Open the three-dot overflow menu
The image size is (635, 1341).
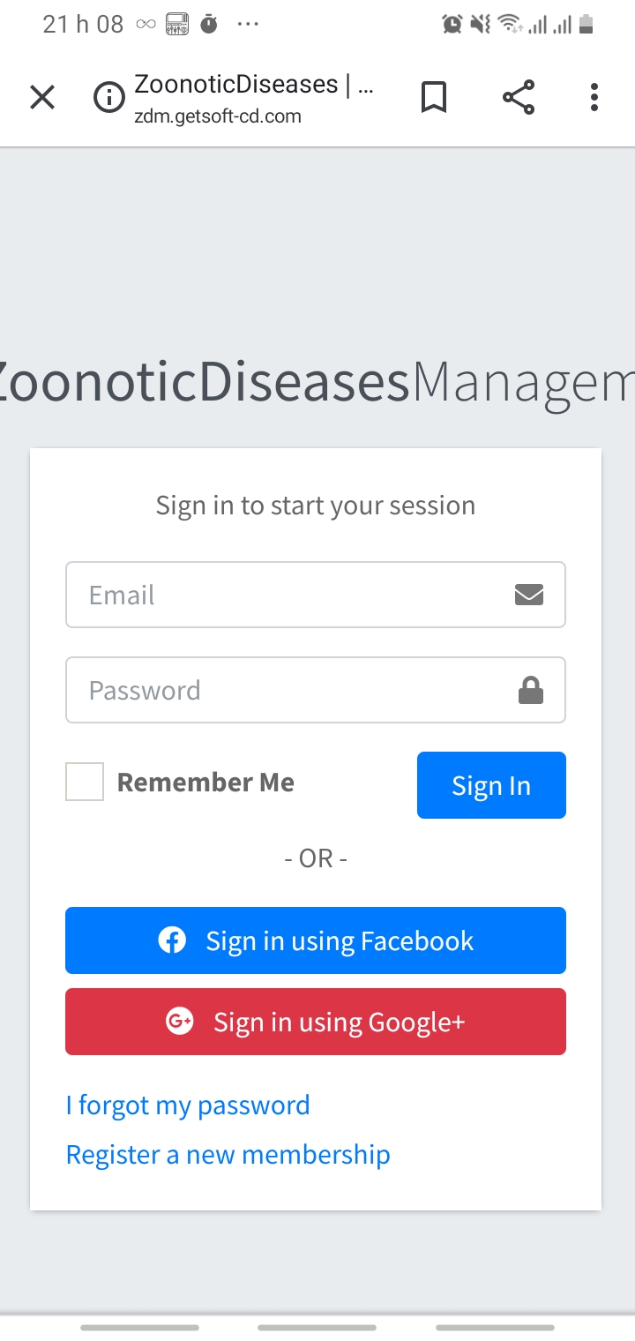(594, 97)
